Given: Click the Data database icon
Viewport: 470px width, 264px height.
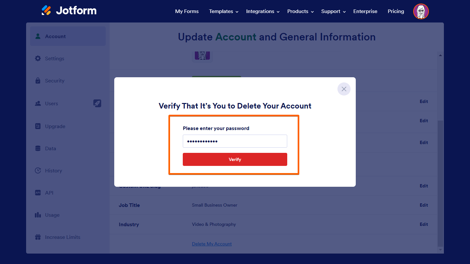Looking at the screenshot, I should click(38, 149).
